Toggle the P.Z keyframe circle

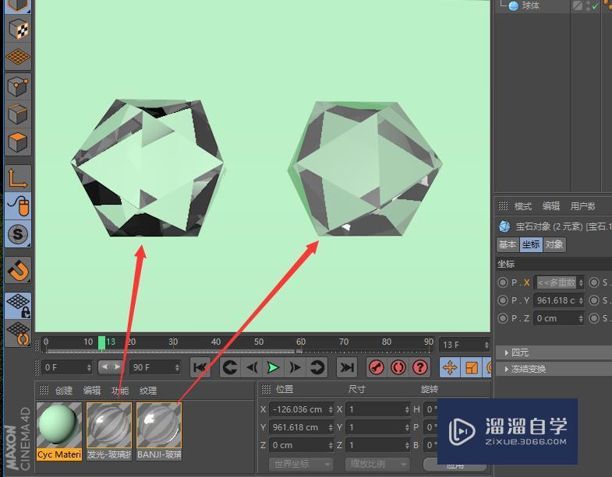[503, 318]
